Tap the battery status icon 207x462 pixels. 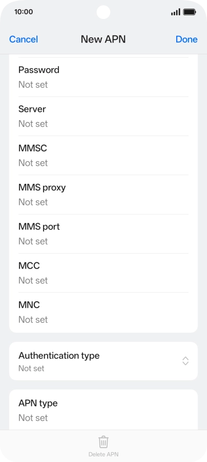click(x=190, y=12)
